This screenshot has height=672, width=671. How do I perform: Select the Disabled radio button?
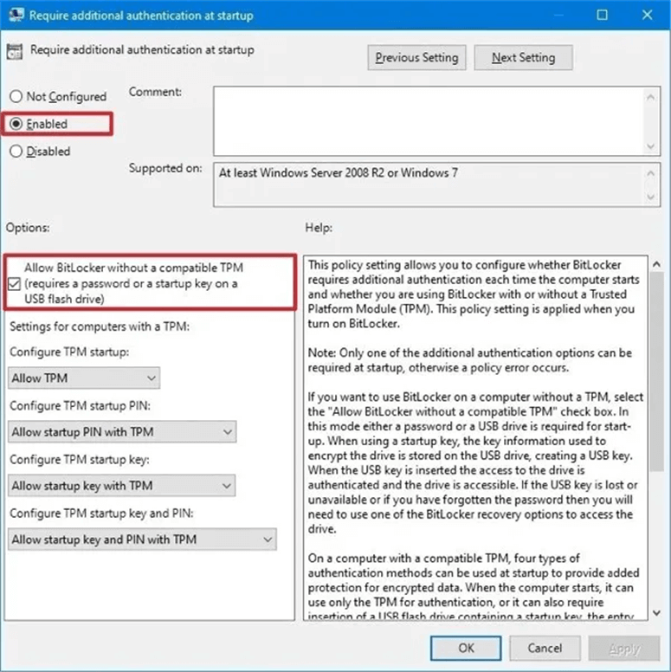[16, 152]
